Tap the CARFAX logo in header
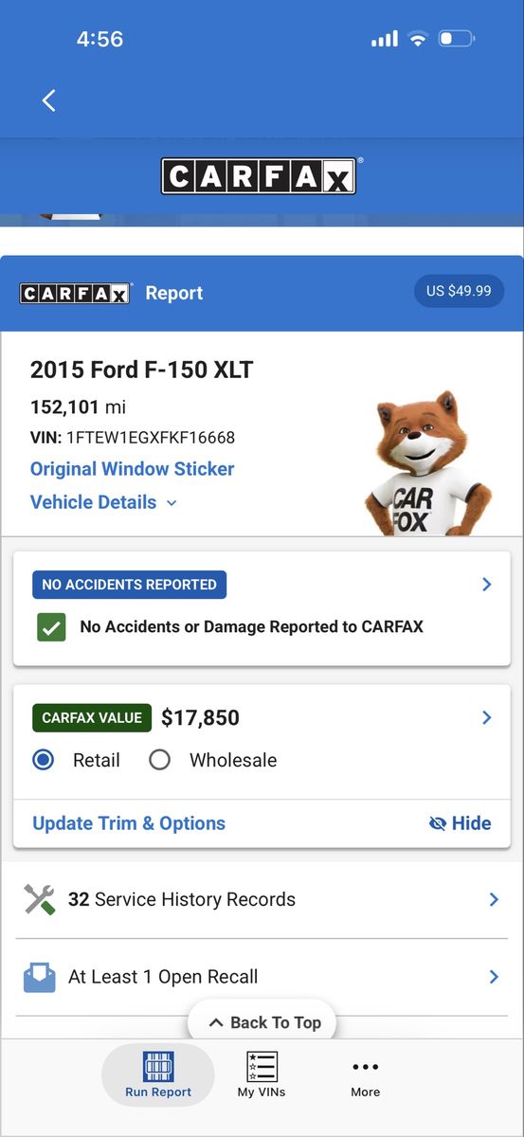 pyautogui.click(x=260, y=176)
